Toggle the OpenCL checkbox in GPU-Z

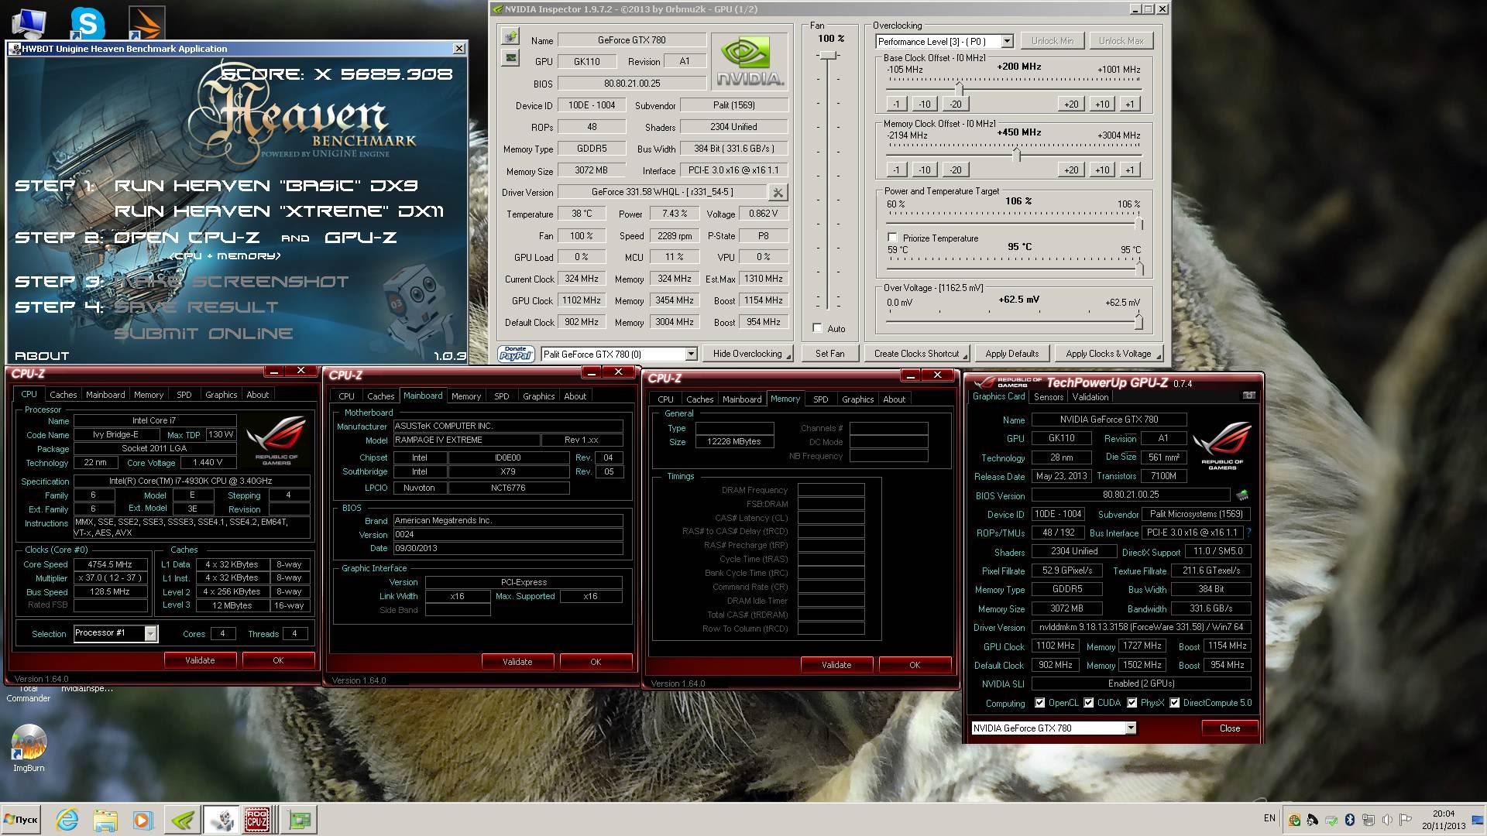(x=1039, y=703)
